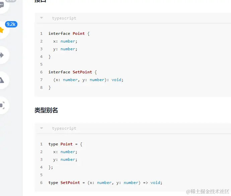Click typescript label on type alias block
The height and width of the screenshot is (196, 231).
[64, 128]
